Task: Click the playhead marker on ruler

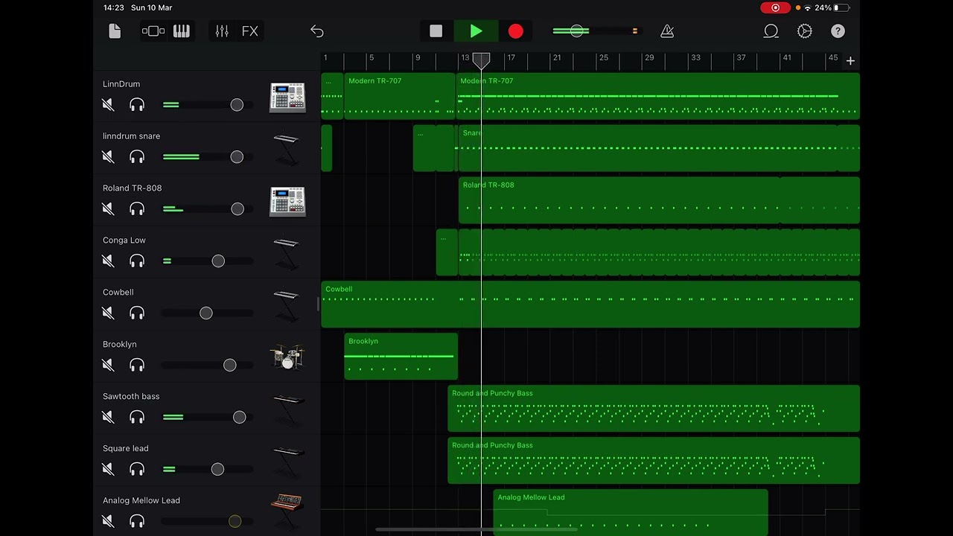Action: click(482, 60)
